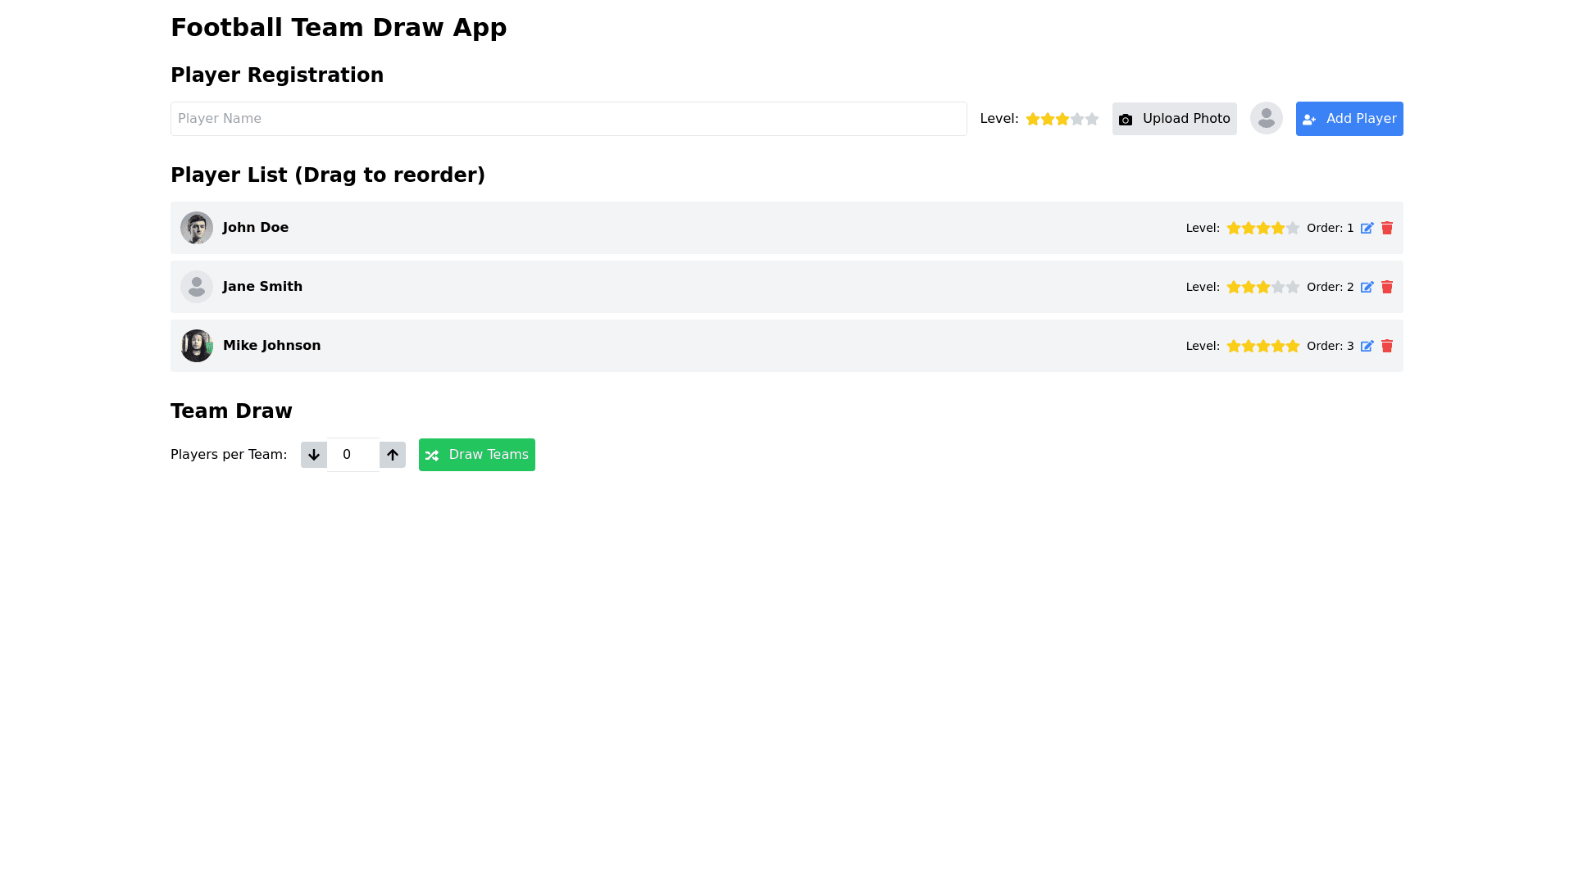Viewport: 1574px width, 885px height.
Task: Click the registration avatar placeholder icon
Action: [x=1266, y=119]
